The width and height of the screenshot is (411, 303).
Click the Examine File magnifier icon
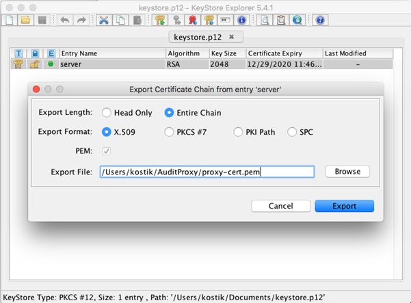[x=265, y=20]
